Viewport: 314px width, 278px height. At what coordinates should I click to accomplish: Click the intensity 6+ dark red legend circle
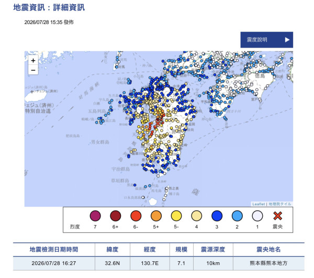[116, 216]
